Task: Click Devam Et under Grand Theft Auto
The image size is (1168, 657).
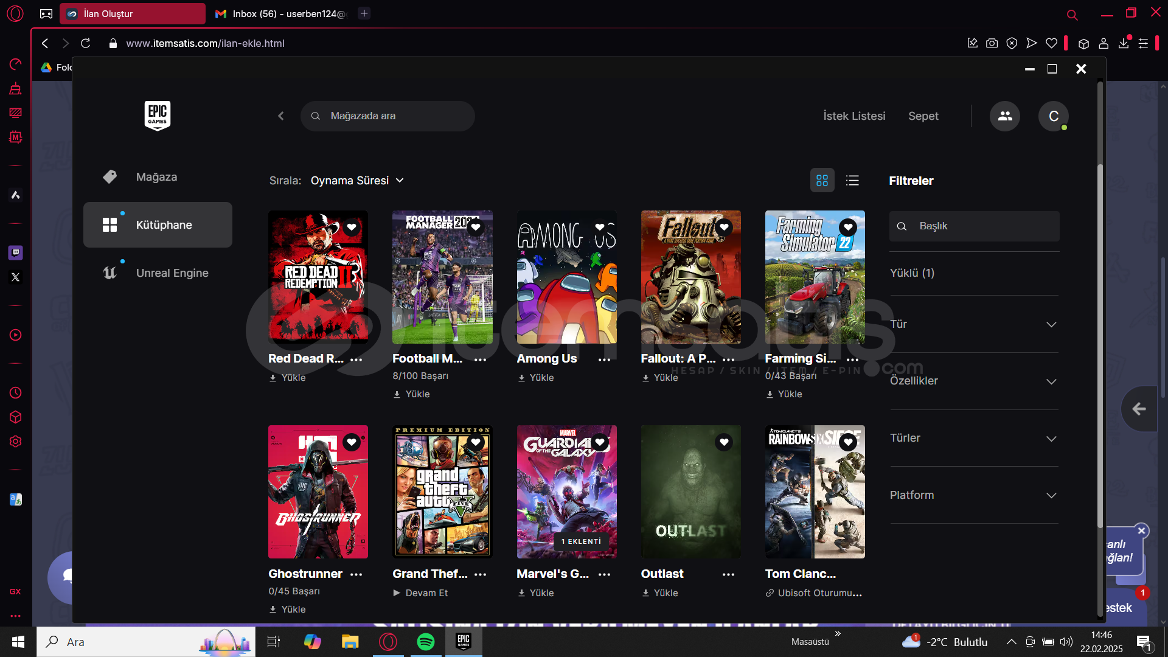Action: 426,593
